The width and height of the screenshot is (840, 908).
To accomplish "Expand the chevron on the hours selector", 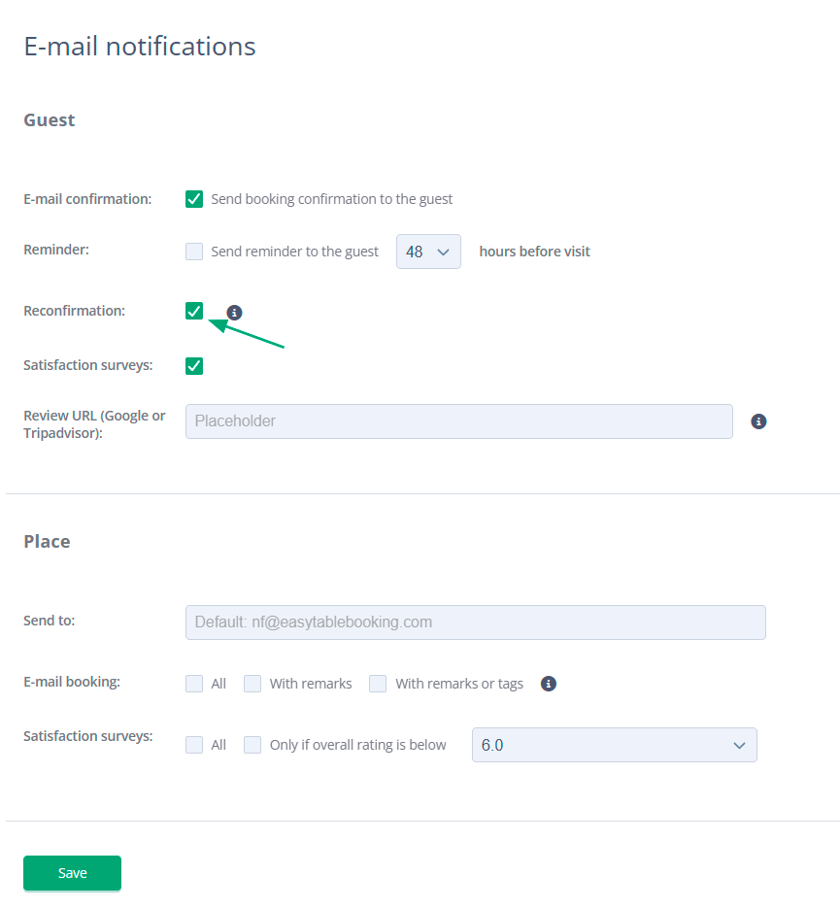I will 444,251.
